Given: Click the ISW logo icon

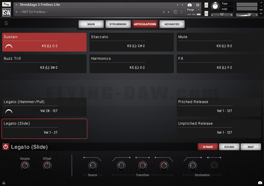Looking at the screenshot, I should tap(6, 12).
